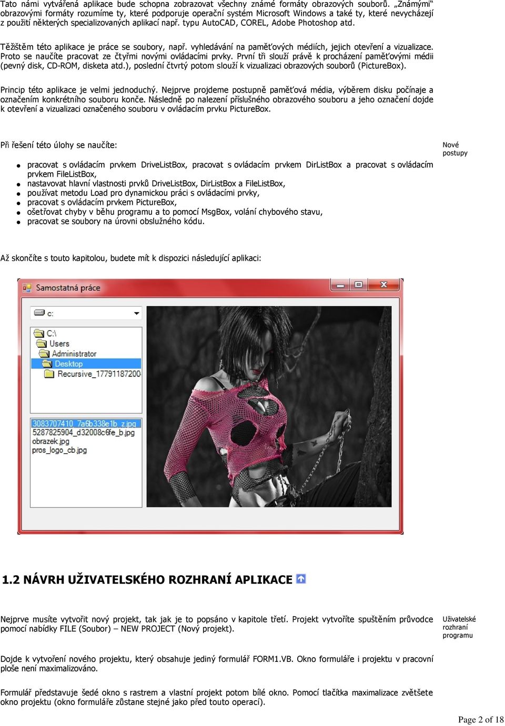Maximize the Samostatná práce window
Screen dimensions: 505x726
[x=358, y=285]
